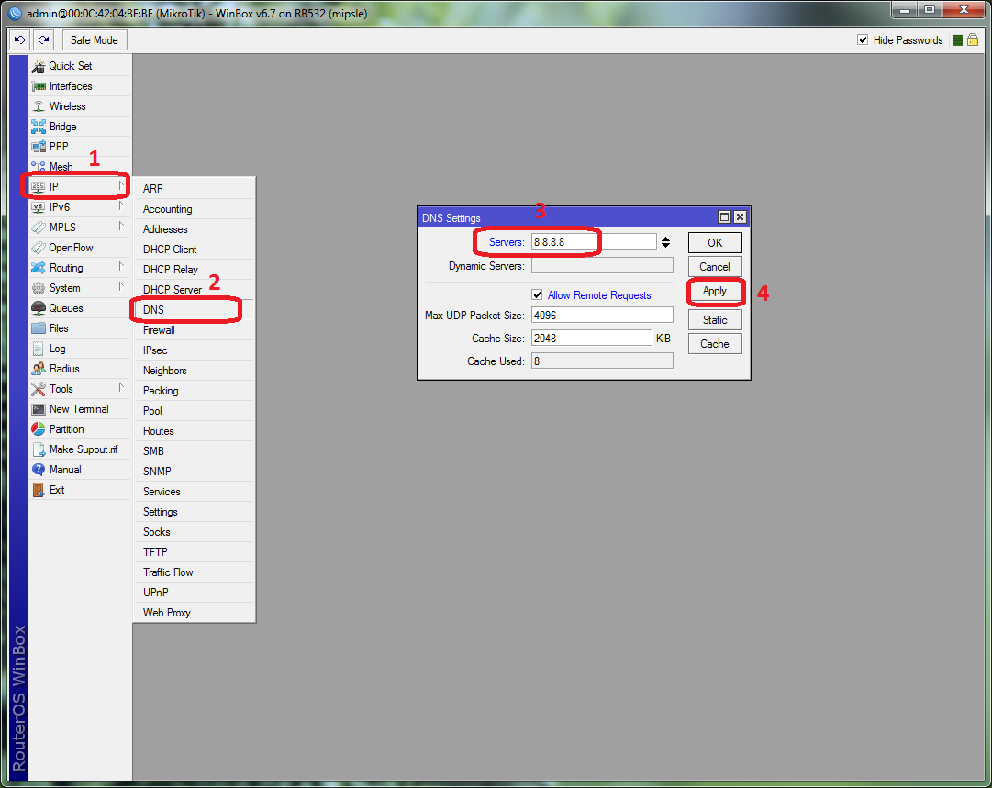Image resolution: width=992 pixels, height=788 pixels.
Task: Select Web Proxy in the IP submenu
Action: pos(194,612)
